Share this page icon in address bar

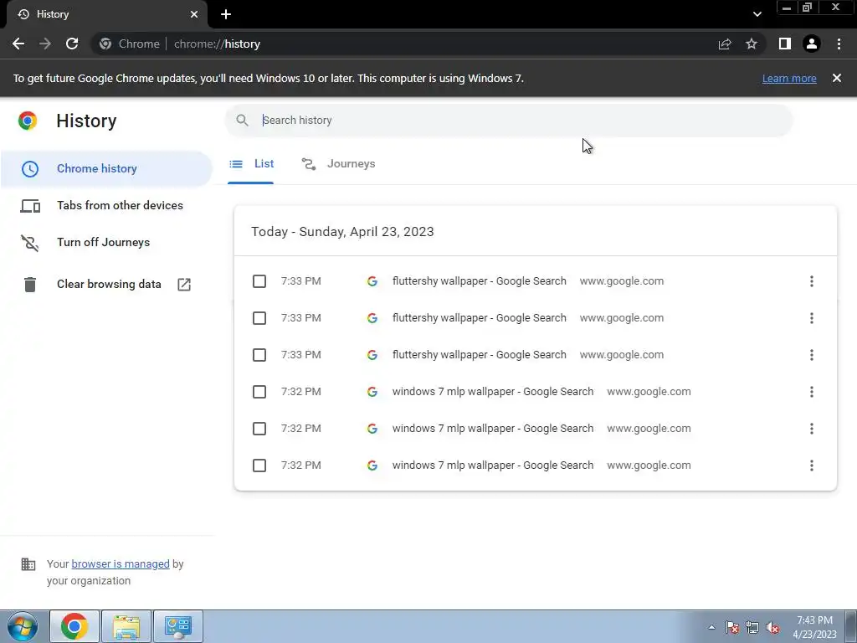725,44
